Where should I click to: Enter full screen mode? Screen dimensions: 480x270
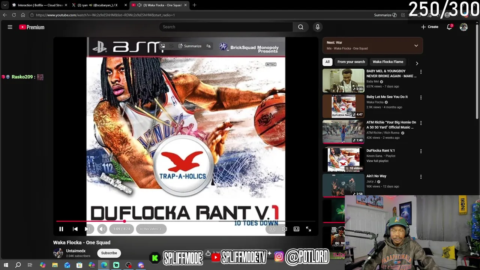click(x=308, y=229)
